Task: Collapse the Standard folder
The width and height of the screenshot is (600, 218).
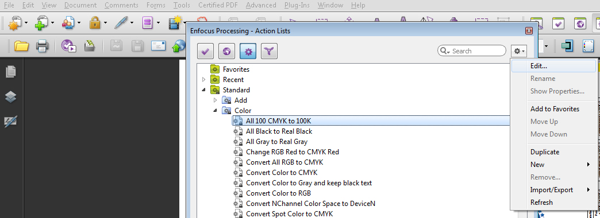Action: coord(203,89)
